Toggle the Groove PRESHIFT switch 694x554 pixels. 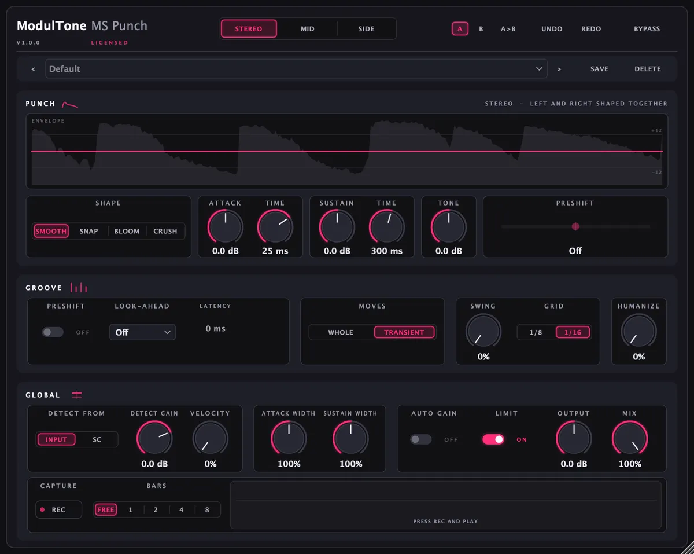[53, 332]
